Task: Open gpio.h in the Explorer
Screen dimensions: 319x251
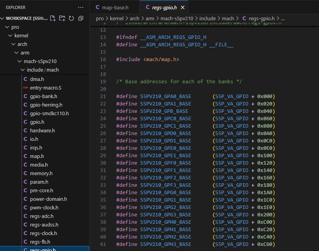Action: (37, 122)
